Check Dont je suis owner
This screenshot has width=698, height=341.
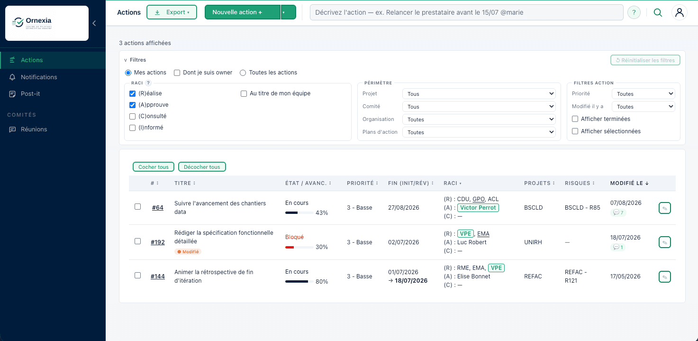(177, 73)
